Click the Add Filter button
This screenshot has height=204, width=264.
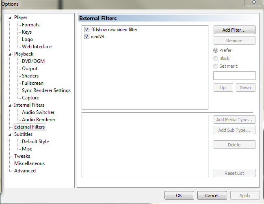[x=234, y=30]
